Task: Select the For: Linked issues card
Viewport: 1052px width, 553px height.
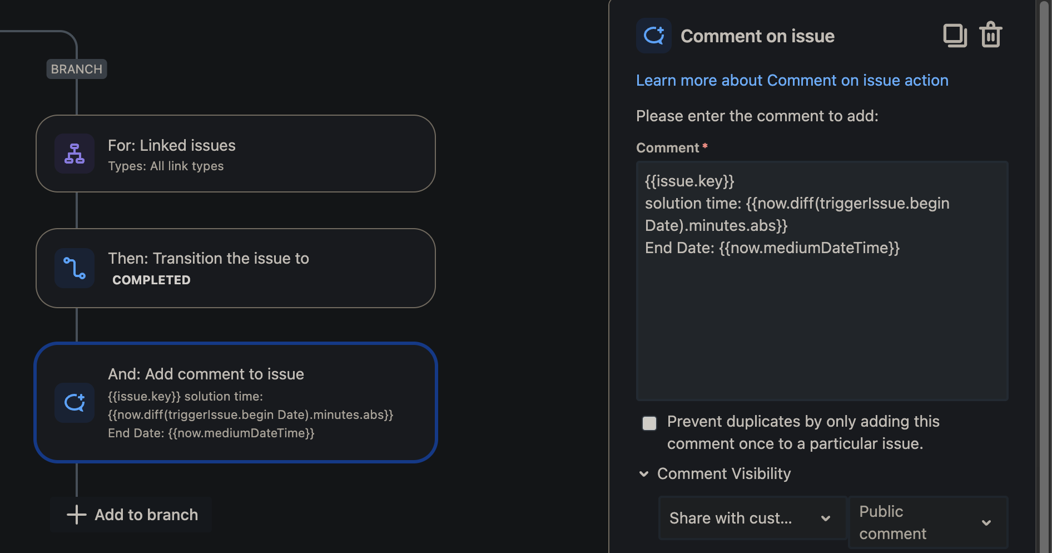Action: coord(236,154)
